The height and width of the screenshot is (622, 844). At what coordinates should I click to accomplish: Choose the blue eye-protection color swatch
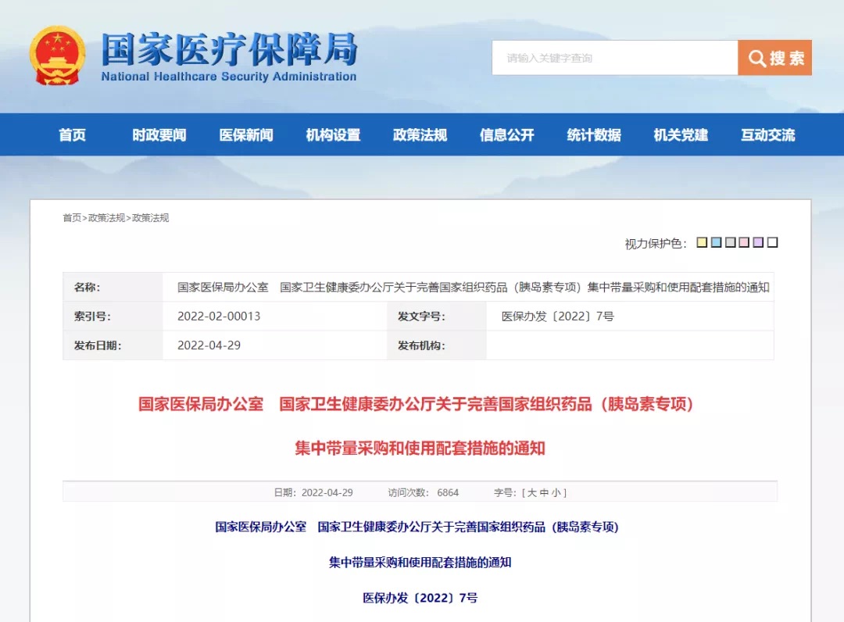716,242
